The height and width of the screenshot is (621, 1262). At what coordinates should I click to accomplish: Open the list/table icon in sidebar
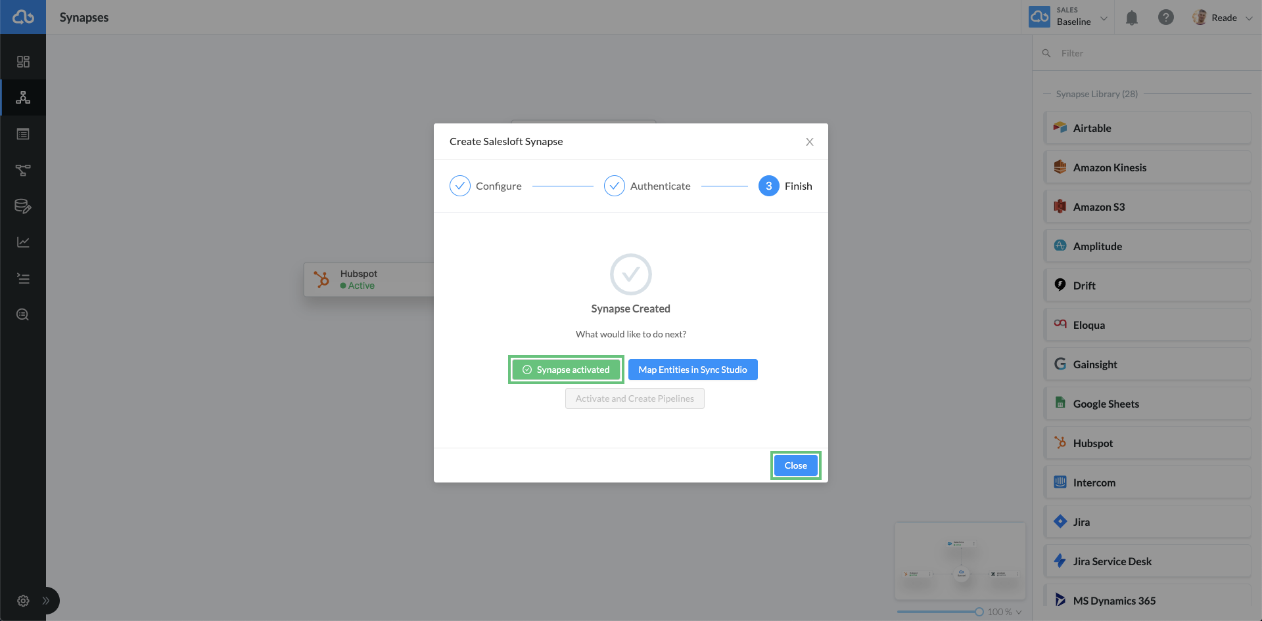coord(23,134)
